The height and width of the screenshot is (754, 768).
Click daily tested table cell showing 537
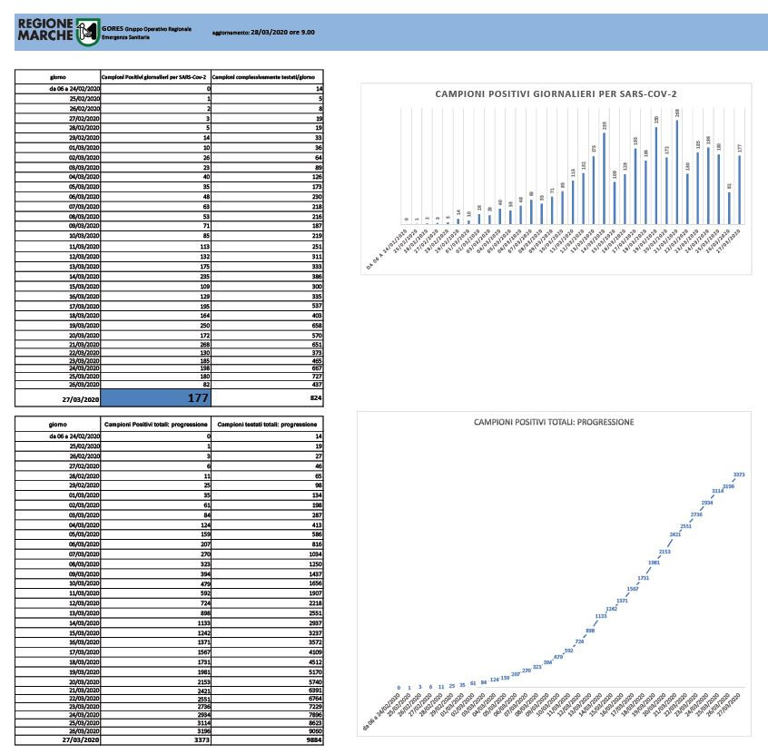pyautogui.click(x=267, y=306)
